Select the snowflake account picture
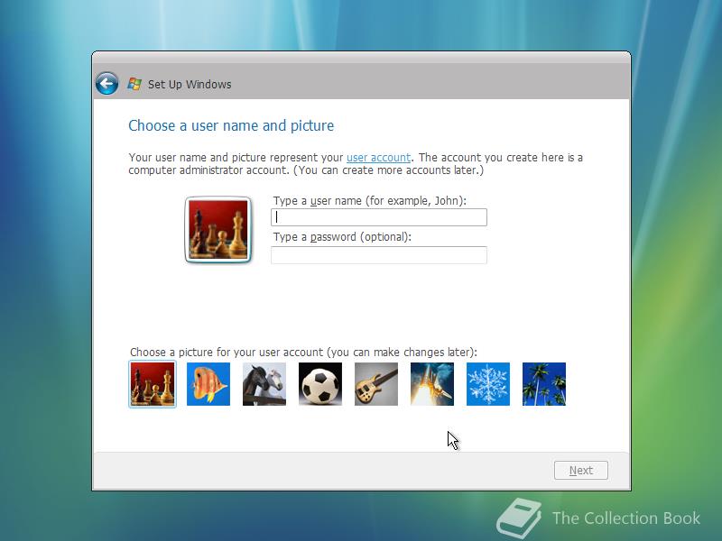Viewport: 722px width, 541px height. coord(488,384)
